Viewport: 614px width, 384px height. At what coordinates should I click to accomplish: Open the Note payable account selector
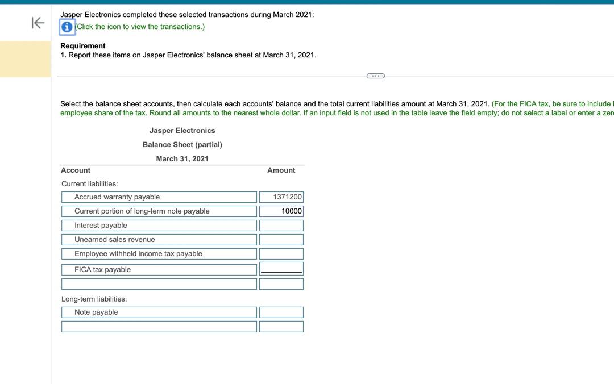(x=159, y=312)
